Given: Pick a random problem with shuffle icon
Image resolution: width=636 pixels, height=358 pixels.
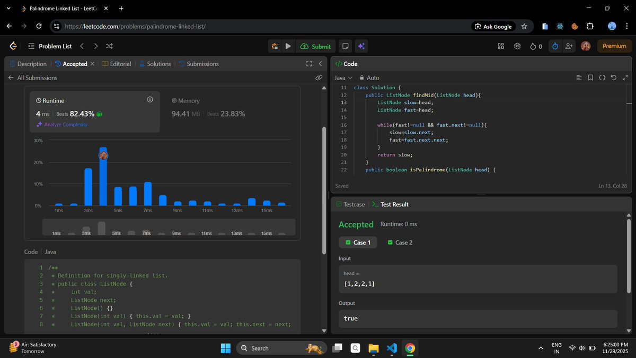Looking at the screenshot, I should pos(109,46).
